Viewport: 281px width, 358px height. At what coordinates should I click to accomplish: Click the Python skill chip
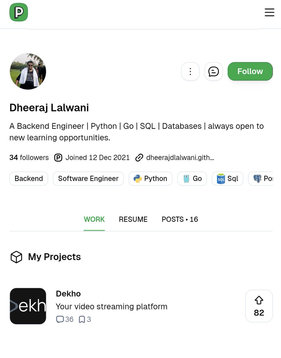click(x=150, y=178)
